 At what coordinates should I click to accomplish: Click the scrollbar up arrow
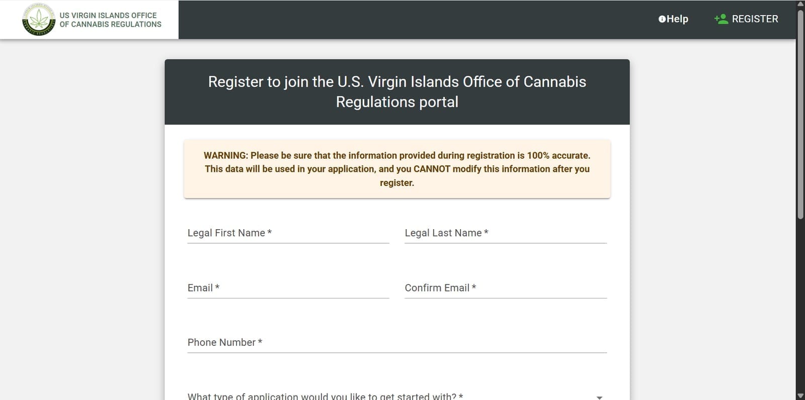pyautogui.click(x=801, y=4)
